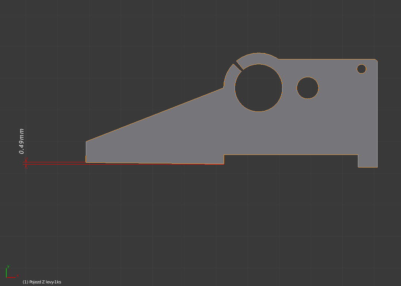Click the red measurement line under the part
Screen dimensions: 401x286
[149, 163]
